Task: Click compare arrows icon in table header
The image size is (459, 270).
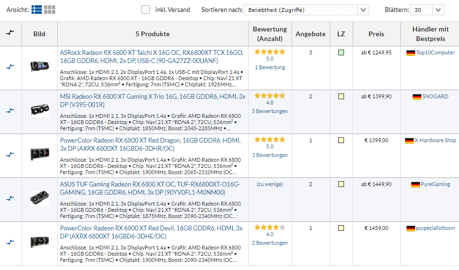Action: (10, 32)
